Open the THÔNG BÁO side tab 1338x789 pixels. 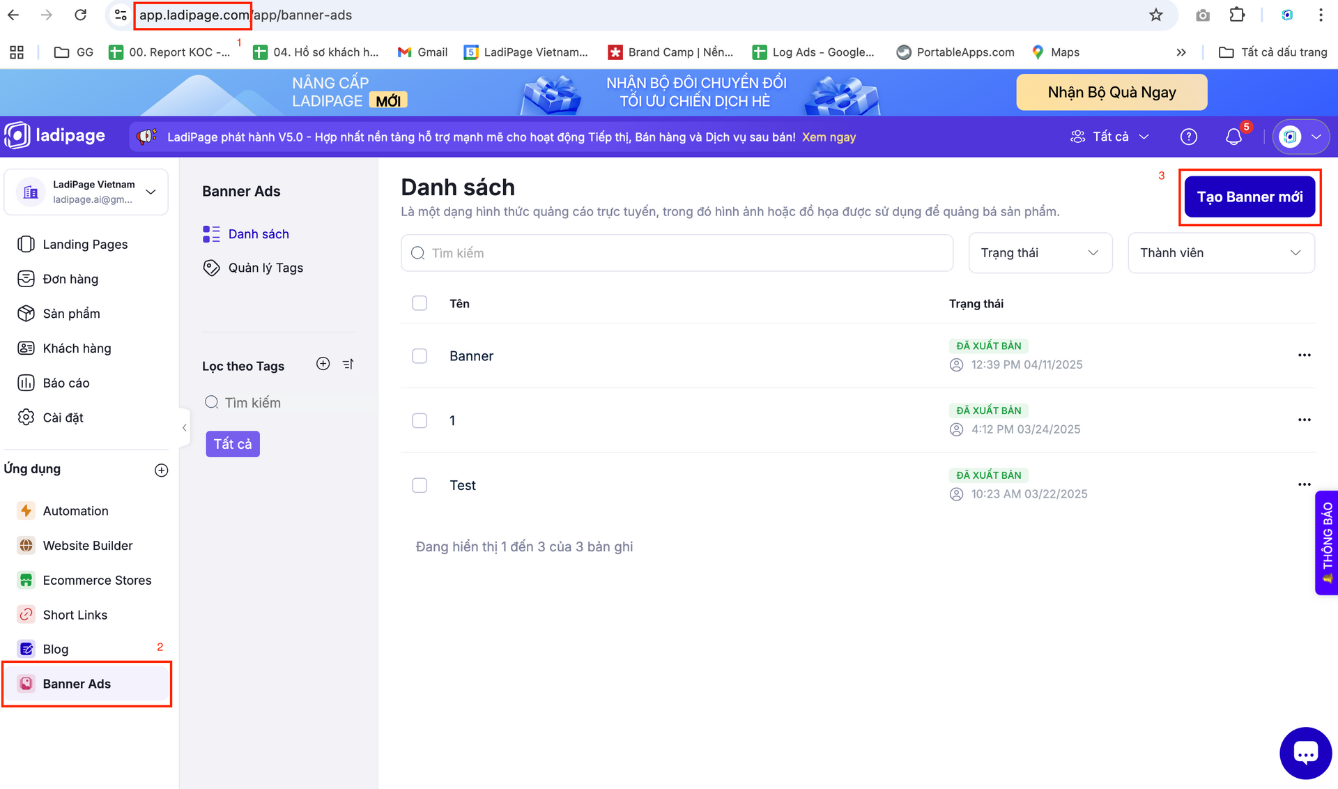coord(1327,542)
